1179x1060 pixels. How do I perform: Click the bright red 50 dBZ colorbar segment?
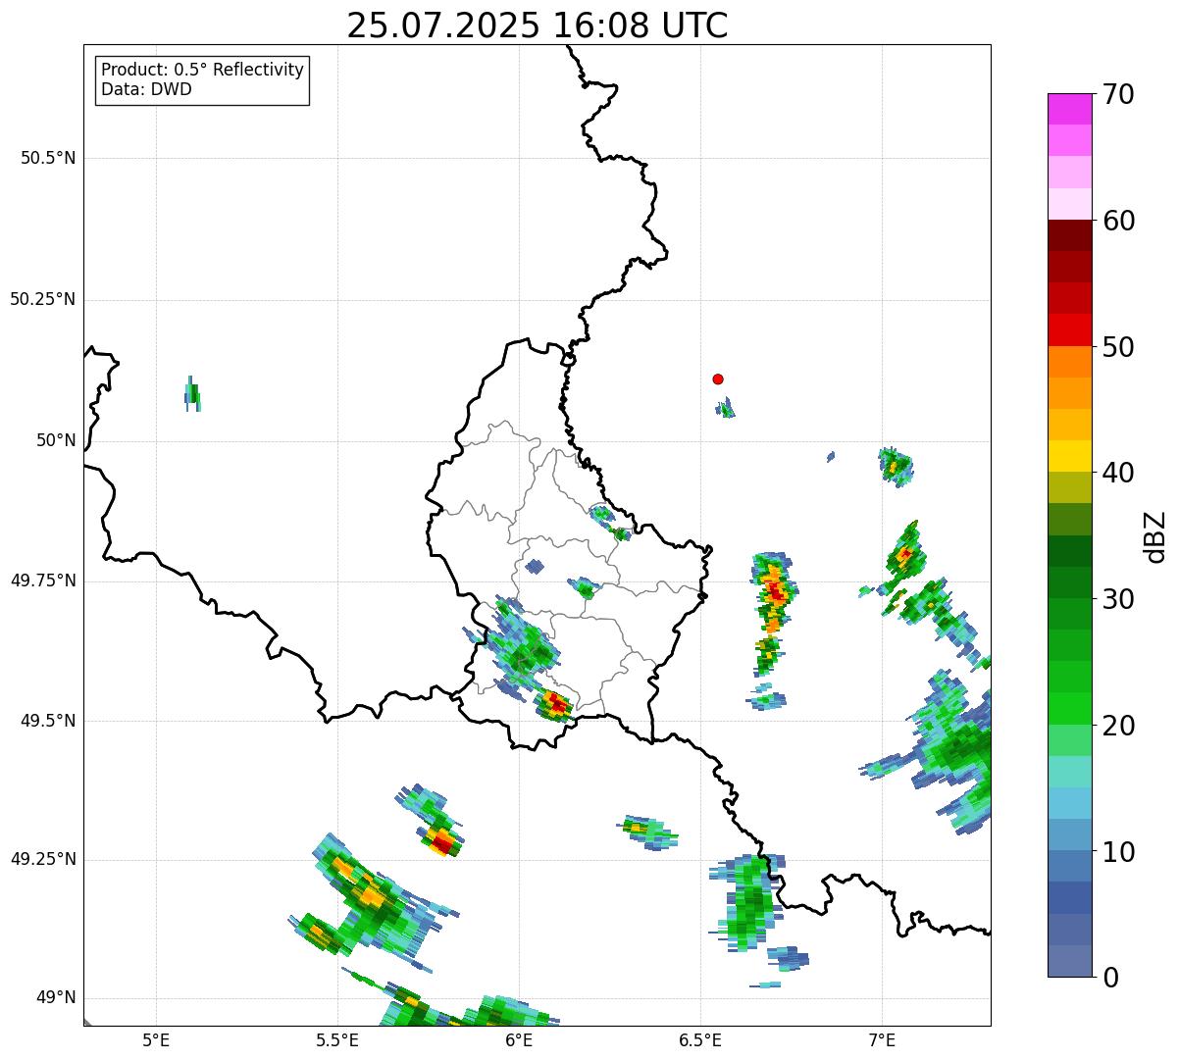tap(1070, 329)
